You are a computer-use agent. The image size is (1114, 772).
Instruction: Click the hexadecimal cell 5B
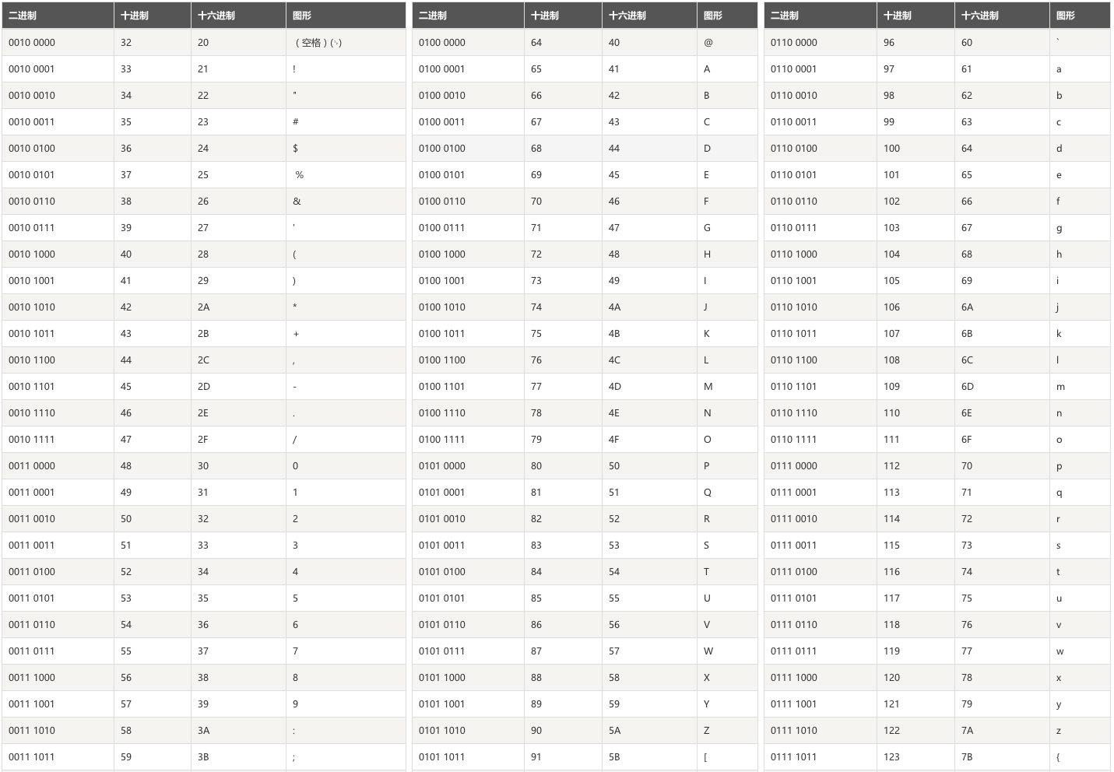614,757
